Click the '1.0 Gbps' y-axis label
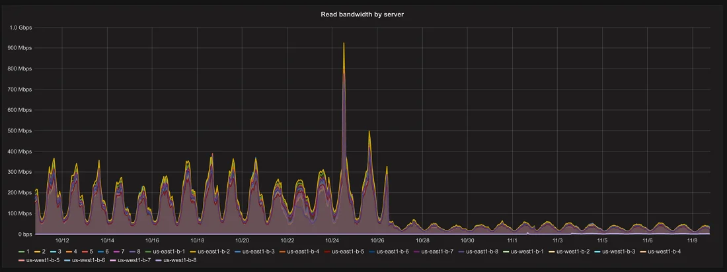 (x=21, y=28)
